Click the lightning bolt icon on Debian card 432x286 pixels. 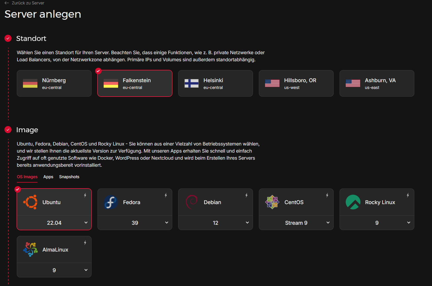click(246, 195)
